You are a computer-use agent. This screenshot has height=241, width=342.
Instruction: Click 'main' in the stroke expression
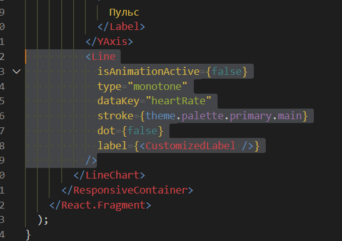click(289, 116)
